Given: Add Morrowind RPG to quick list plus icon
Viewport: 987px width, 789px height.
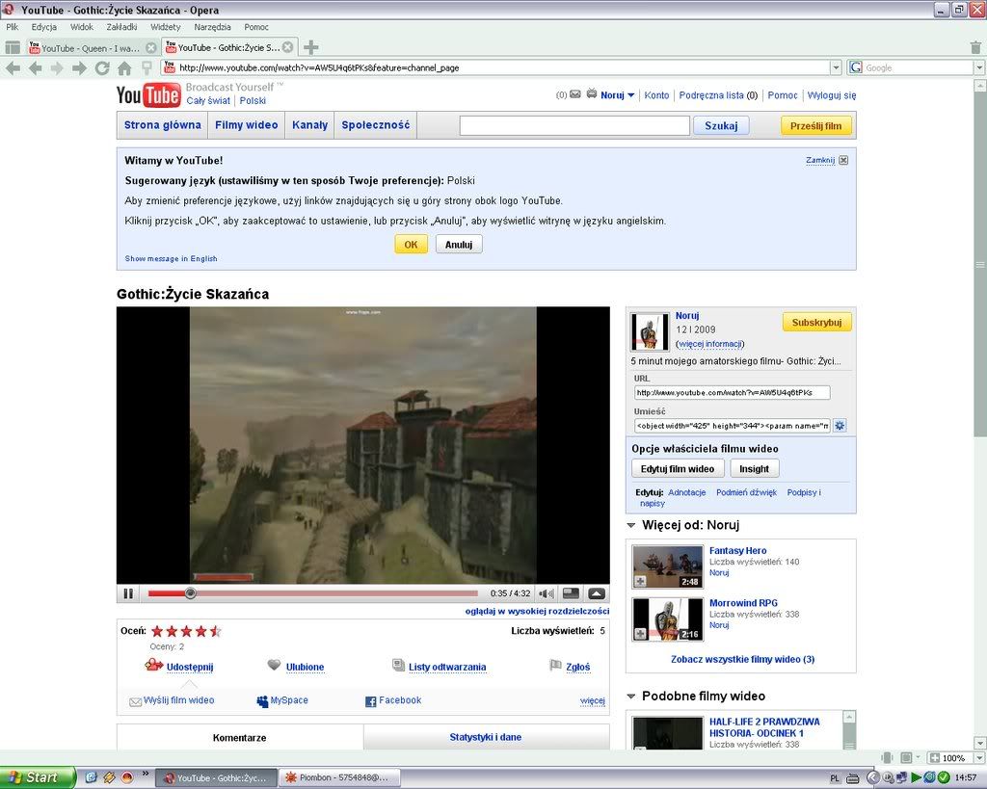Looking at the screenshot, I should pyautogui.click(x=640, y=634).
